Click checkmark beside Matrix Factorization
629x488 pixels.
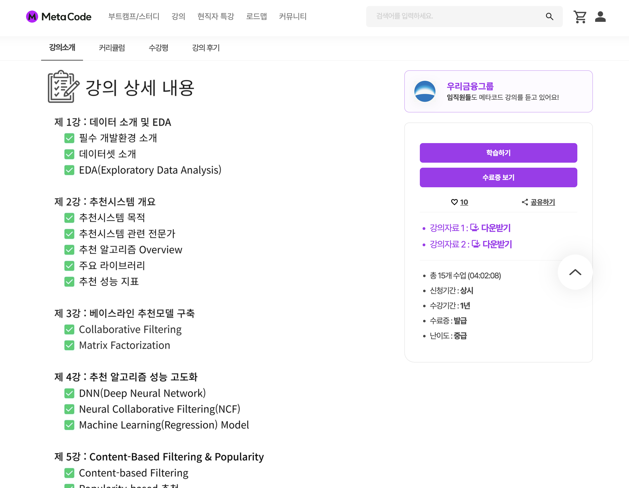tap(69, 345)
